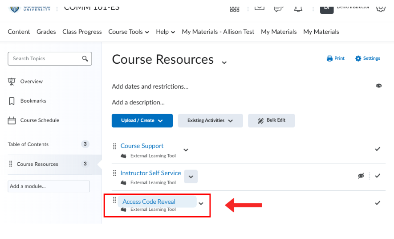394x239 pixels.
Task: Click the Access Code Reveal completion checkmark
Action: [x=378, y=203]
